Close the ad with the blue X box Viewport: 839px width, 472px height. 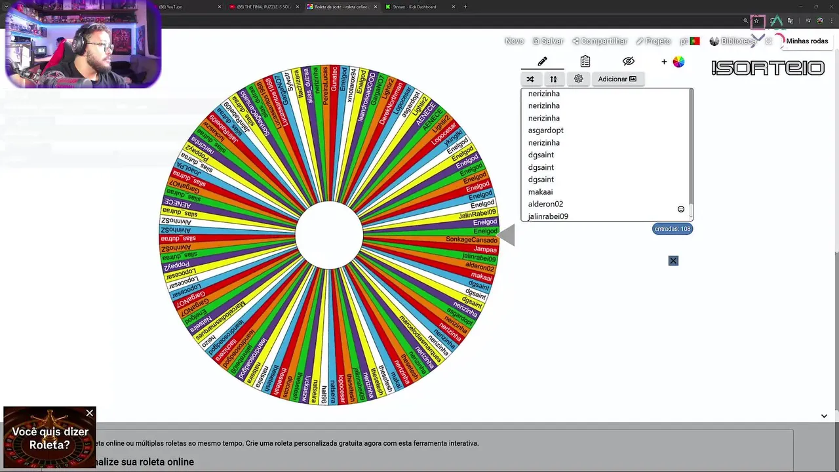point(673,261)
